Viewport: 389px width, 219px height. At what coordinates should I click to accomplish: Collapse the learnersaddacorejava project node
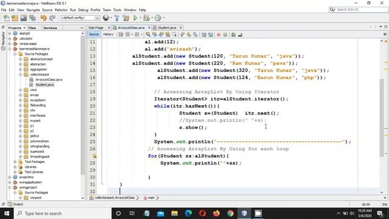[10, 49]
